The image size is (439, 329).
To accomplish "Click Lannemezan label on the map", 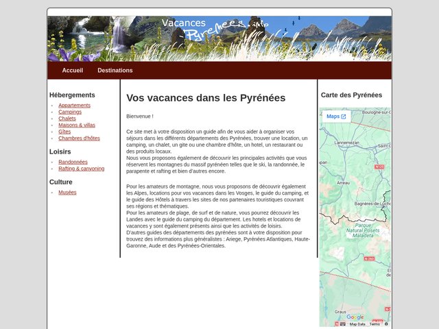I will click(x=346, y=143).
